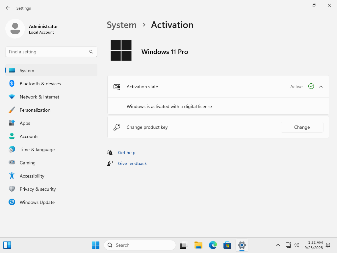The width and height of the screenshot is (337, 253).
Task: Open Personalization settings
Action: tap(51, 110)
